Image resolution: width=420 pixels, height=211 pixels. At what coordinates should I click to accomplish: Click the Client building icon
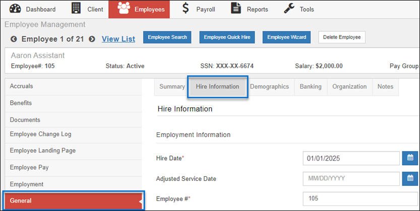tap(76, 9)
